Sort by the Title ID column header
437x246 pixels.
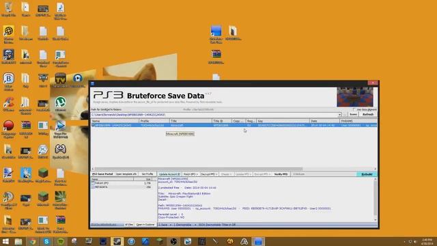221,121
